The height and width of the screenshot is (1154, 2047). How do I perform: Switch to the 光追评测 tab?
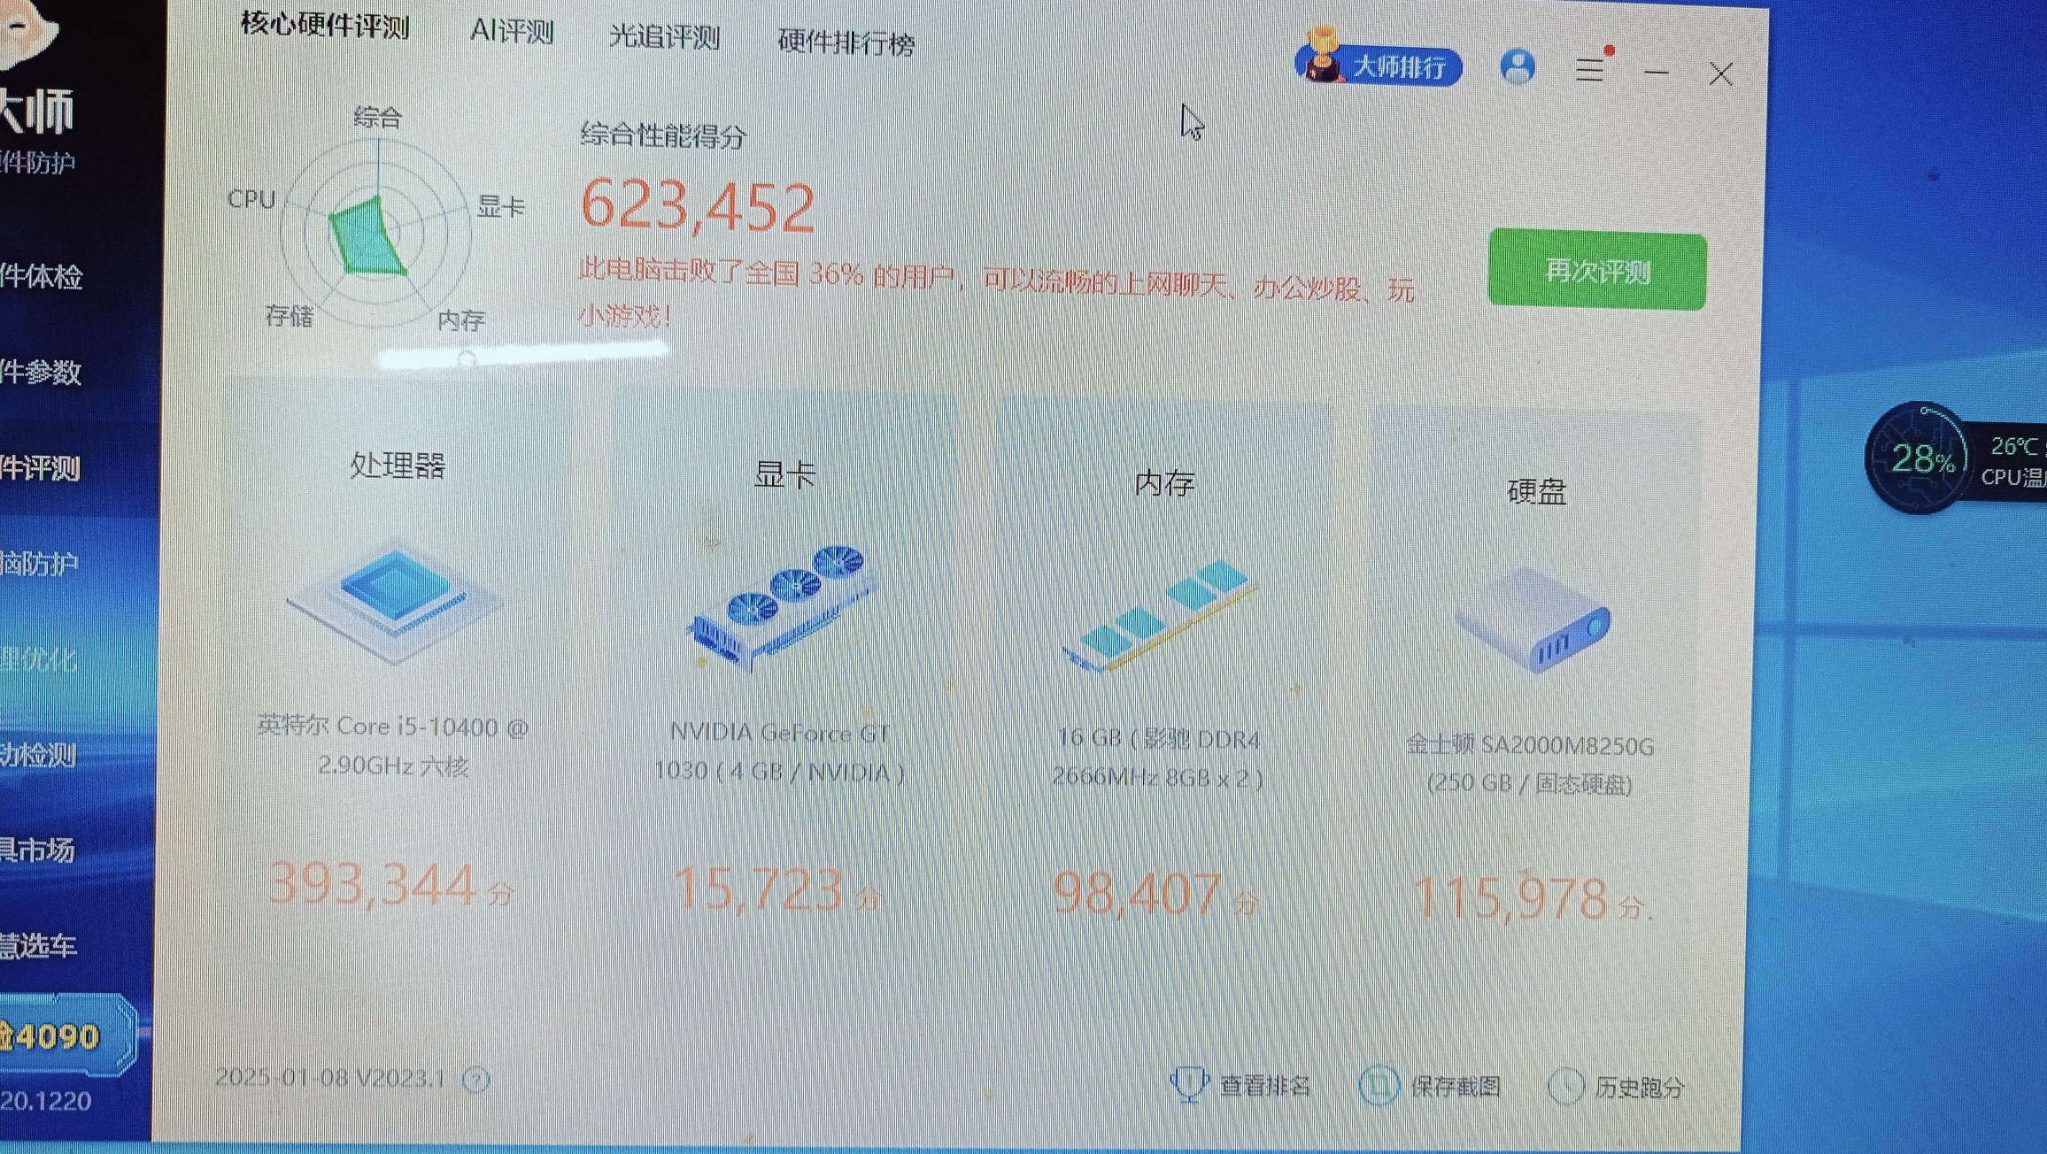[x=664, y=37]
